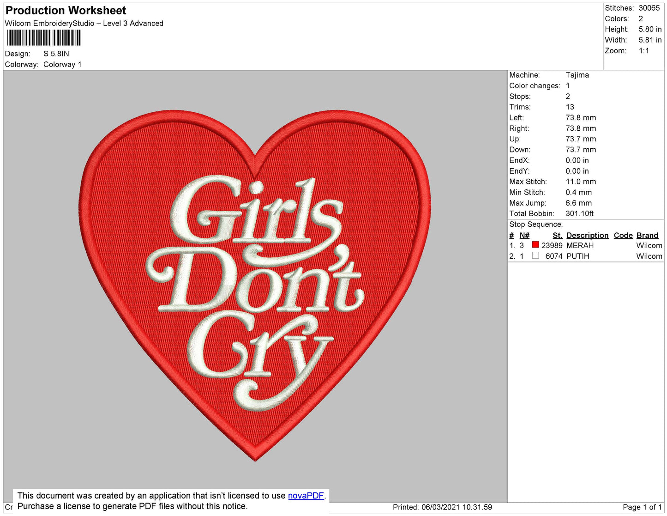Click the Total Bobbin value '301.10ft'
The width and height of the screenshot is (667, 516).
(x=579, y=213)
